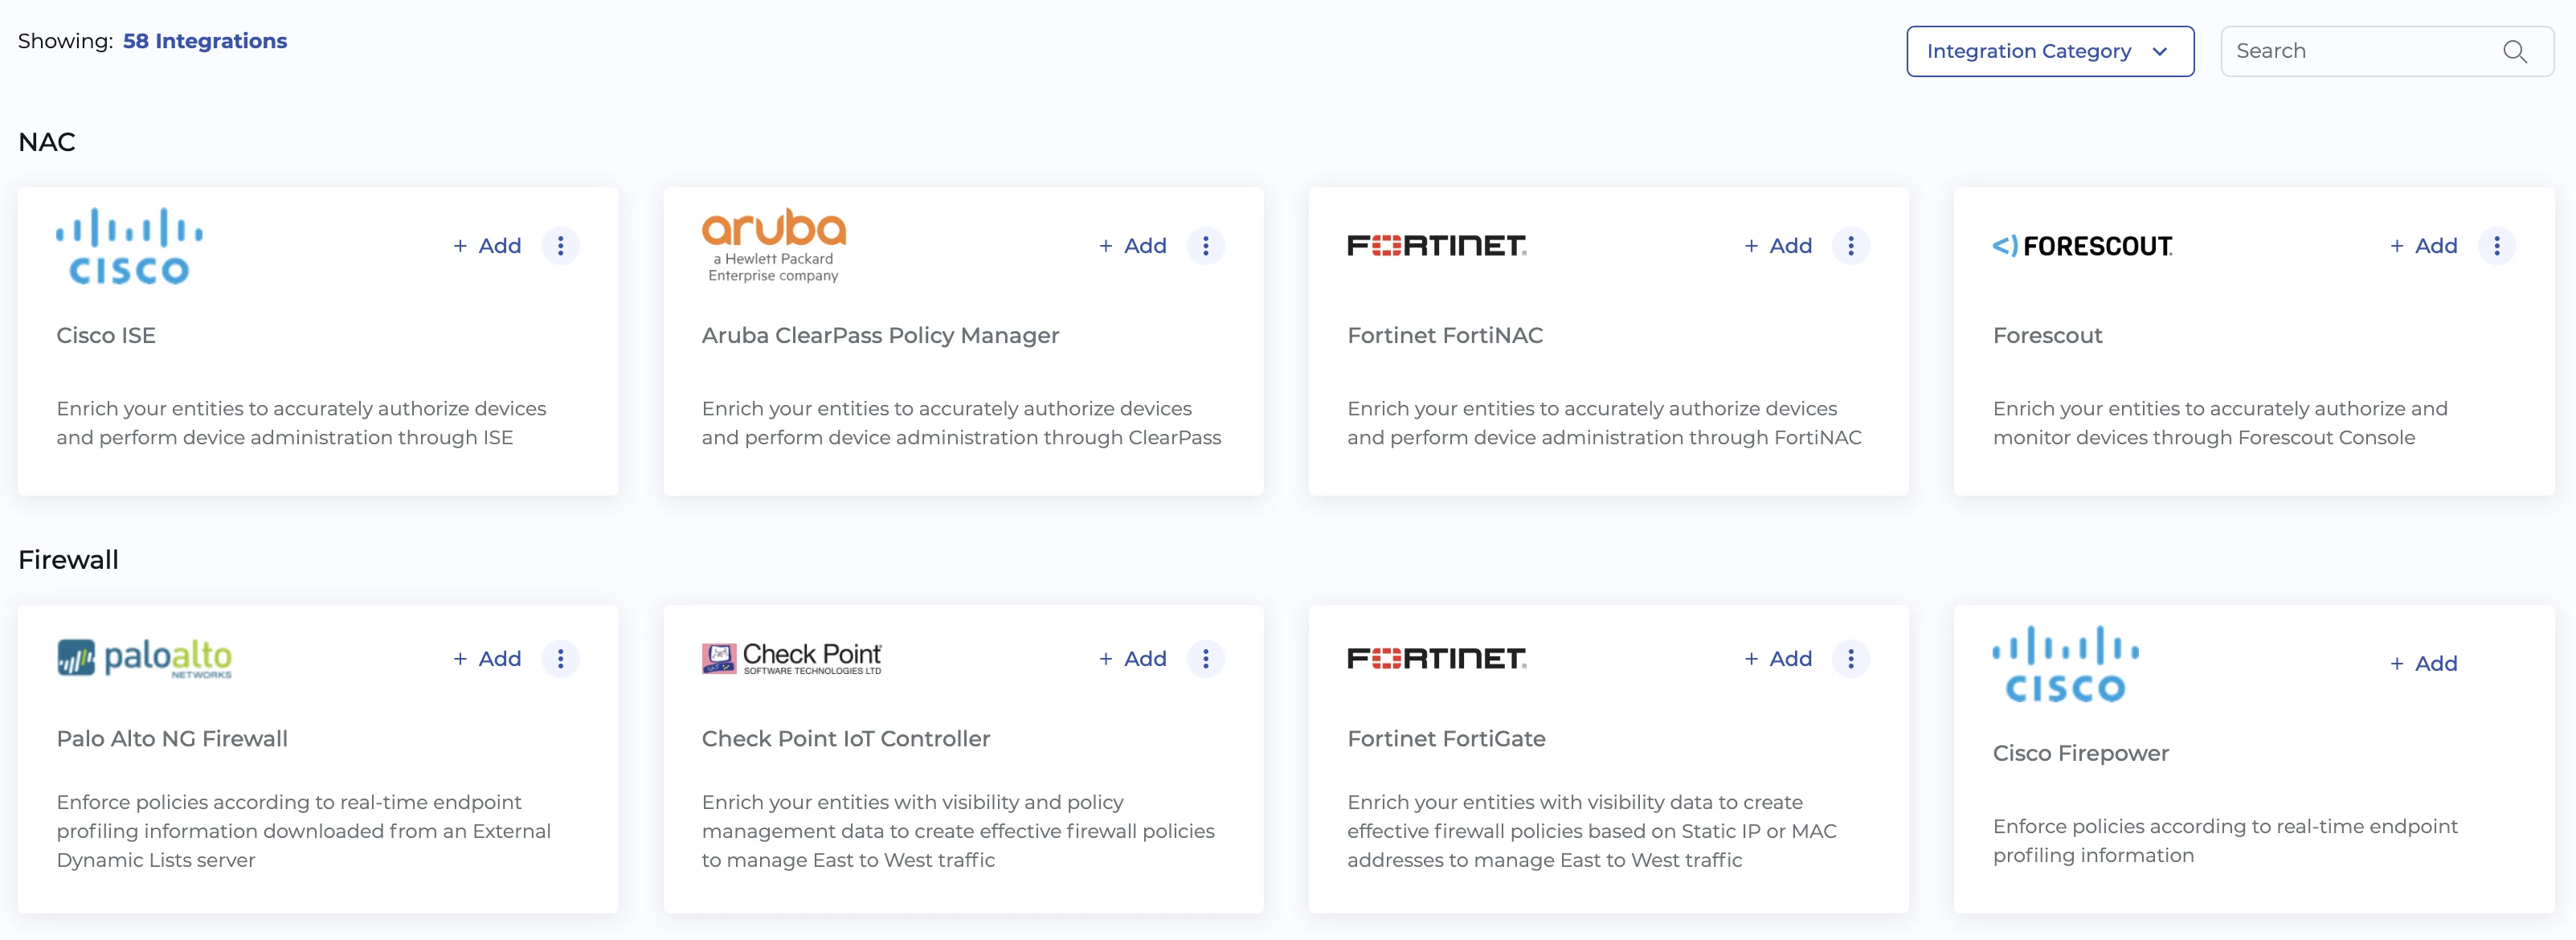Add Aruba ClearPass Policy Manager integration
The image size is (2576, 940).
[x=1132, y=245]
